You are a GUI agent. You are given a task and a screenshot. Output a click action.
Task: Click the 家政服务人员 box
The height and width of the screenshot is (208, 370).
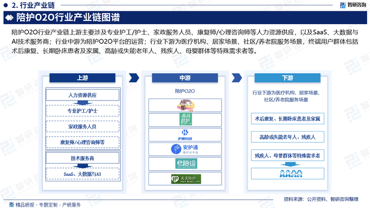point(82,127)
